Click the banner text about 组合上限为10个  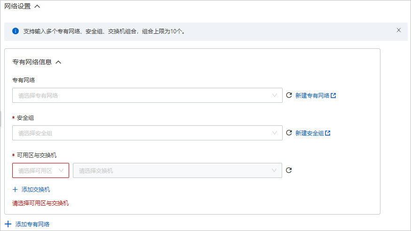pyautogui.click(x=104, y=31)
